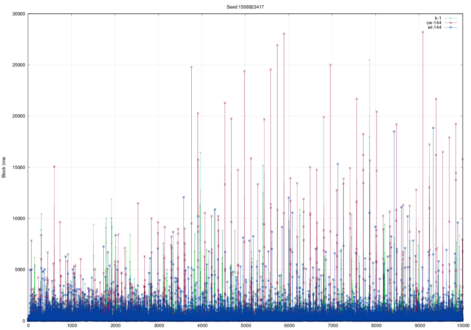Click the x-axis tick label 1000
Screen dimensions: 471x330
(x=72, y=326)
